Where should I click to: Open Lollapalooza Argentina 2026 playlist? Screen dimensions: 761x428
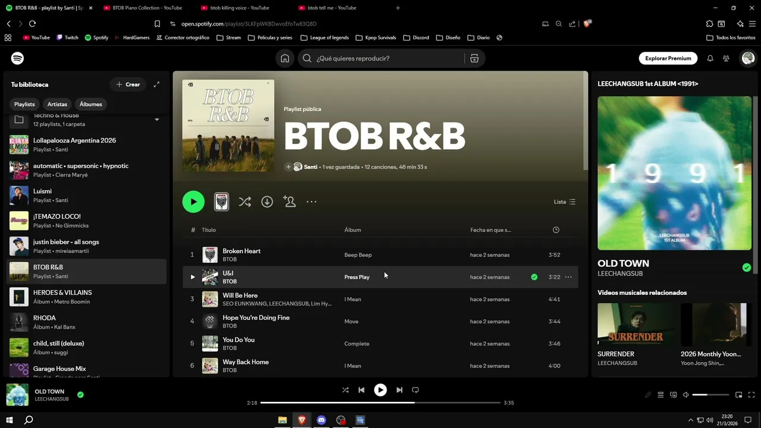click(86, 144)
